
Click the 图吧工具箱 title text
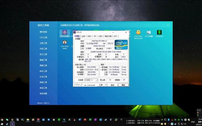click(43, 25)
